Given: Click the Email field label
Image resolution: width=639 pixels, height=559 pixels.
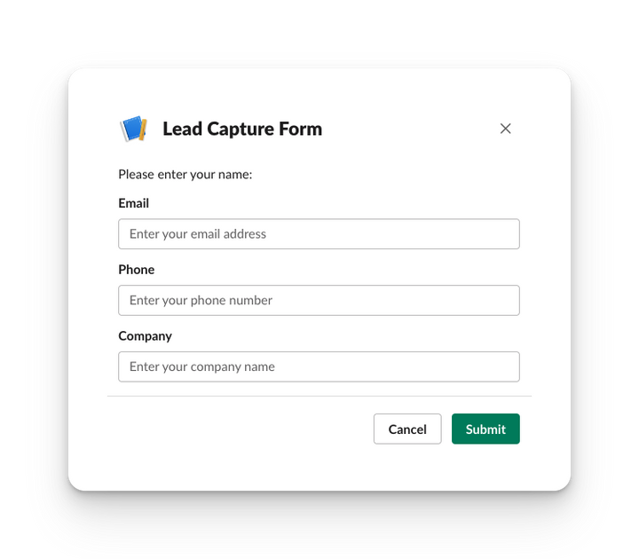Looking at the screenshot, I should coord(134,203).
